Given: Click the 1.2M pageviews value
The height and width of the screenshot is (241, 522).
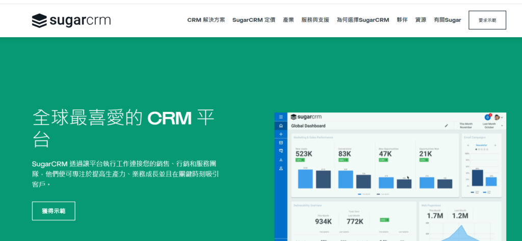Looking at the screenshot, I should 460,216.
